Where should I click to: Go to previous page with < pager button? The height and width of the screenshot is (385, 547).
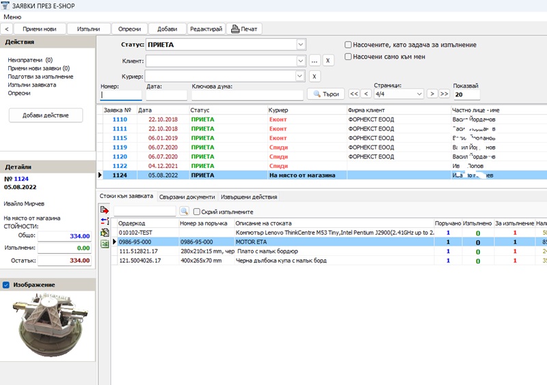[366, 94]
